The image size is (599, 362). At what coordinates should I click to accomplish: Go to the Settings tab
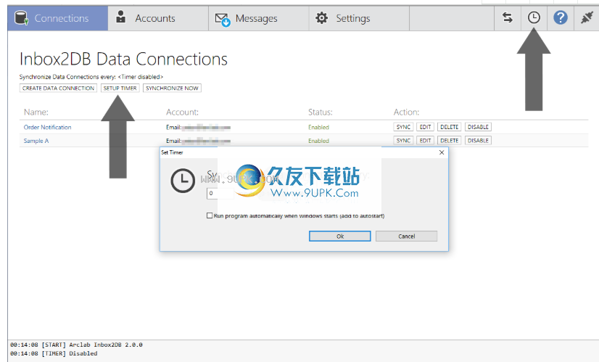click(x=359, y=18)
